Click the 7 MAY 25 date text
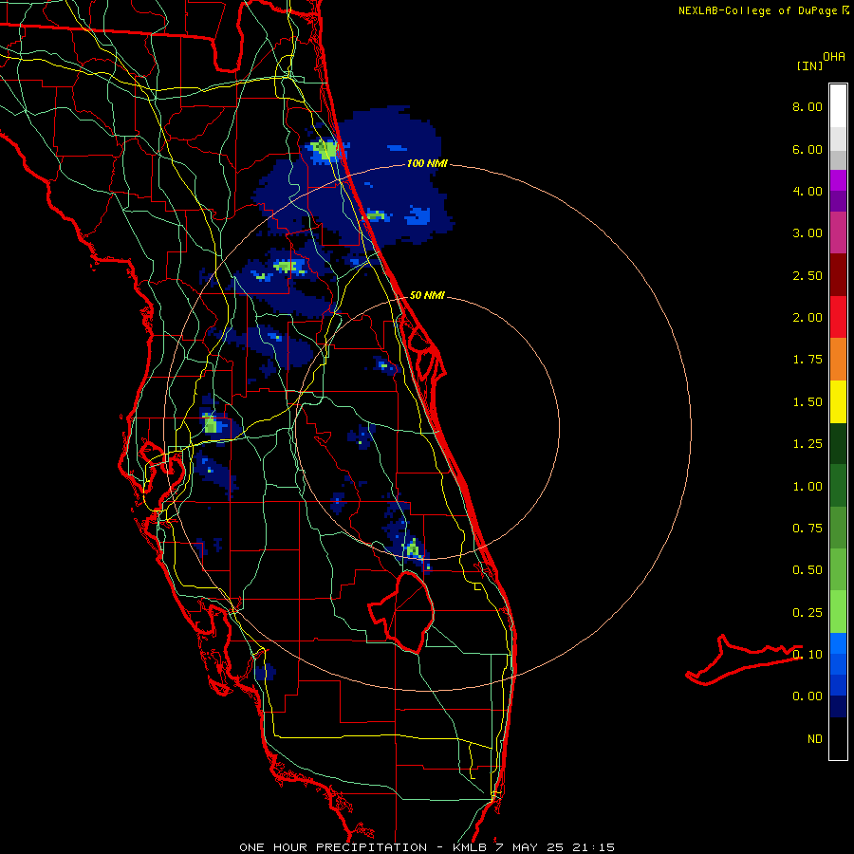The image size is (854, 854). [x=529, y=847]
